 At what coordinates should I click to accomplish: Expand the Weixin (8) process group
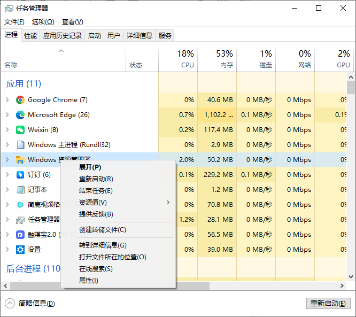pos(7,130)
